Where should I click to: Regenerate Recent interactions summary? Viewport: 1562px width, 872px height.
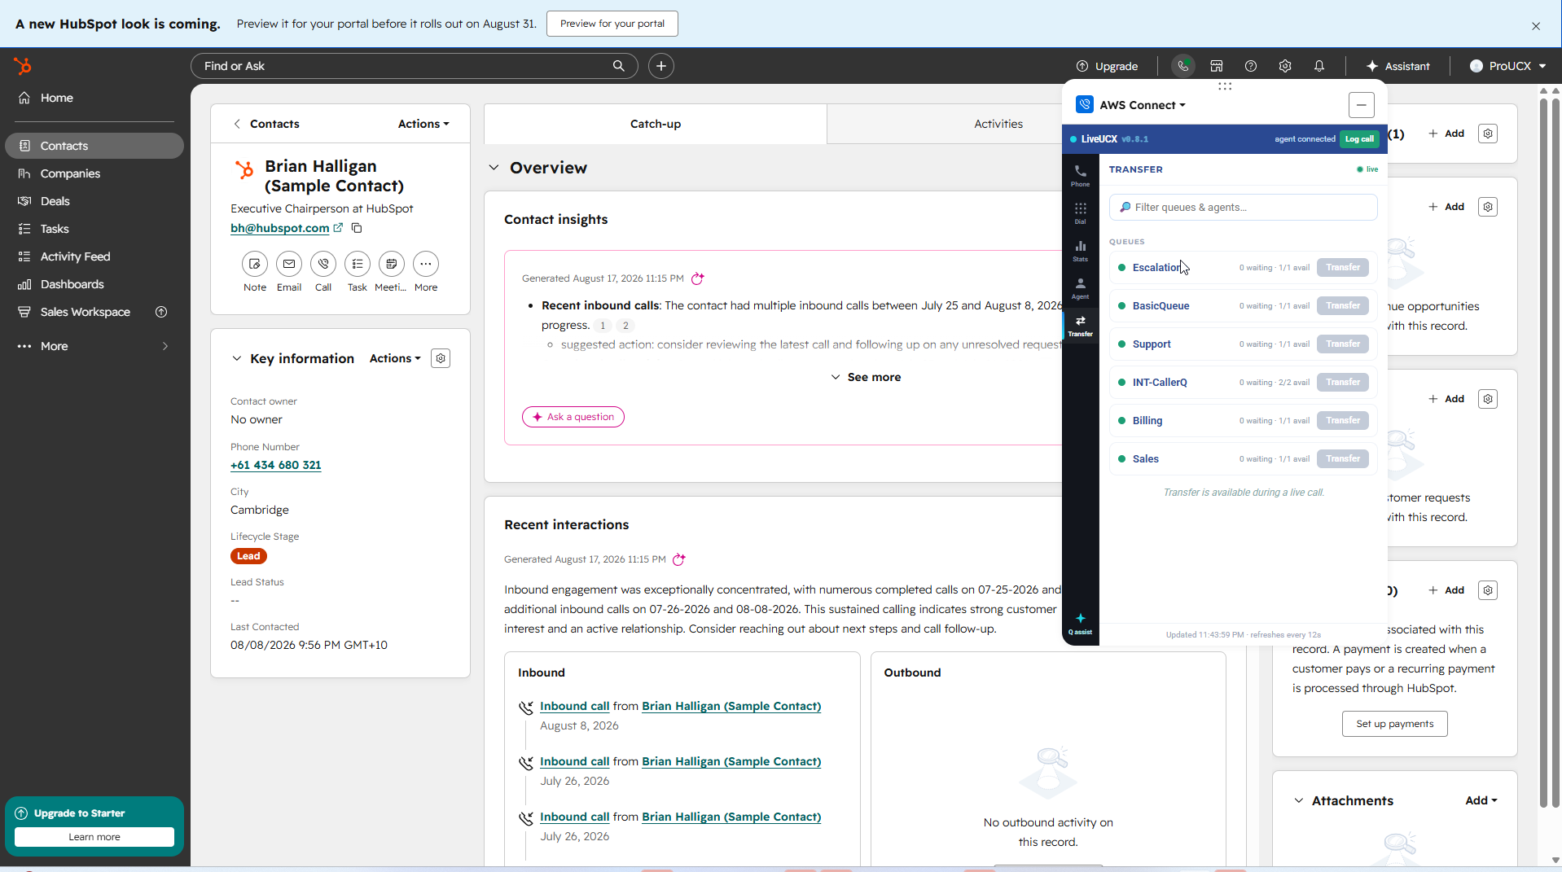tap(679, 559)
